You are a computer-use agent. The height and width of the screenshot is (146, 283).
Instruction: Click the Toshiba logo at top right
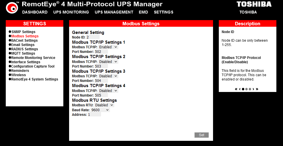point(254,4)
